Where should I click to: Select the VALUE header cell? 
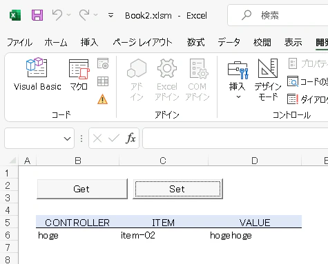255,222
